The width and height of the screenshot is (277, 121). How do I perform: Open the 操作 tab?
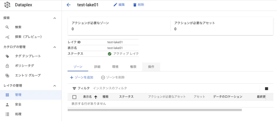tap(151, 67)
